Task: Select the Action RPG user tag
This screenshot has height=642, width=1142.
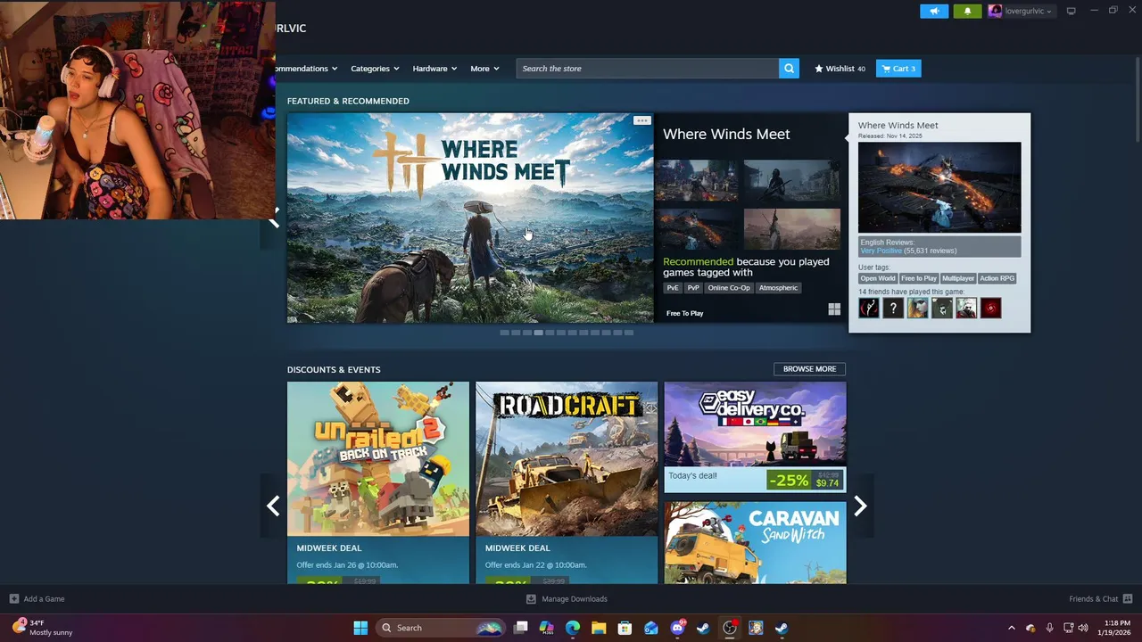Action: pyautogui.click(x=997, y=278)
